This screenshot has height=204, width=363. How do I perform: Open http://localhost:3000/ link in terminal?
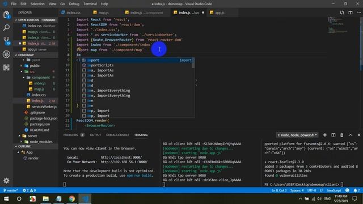click(121, 158)
